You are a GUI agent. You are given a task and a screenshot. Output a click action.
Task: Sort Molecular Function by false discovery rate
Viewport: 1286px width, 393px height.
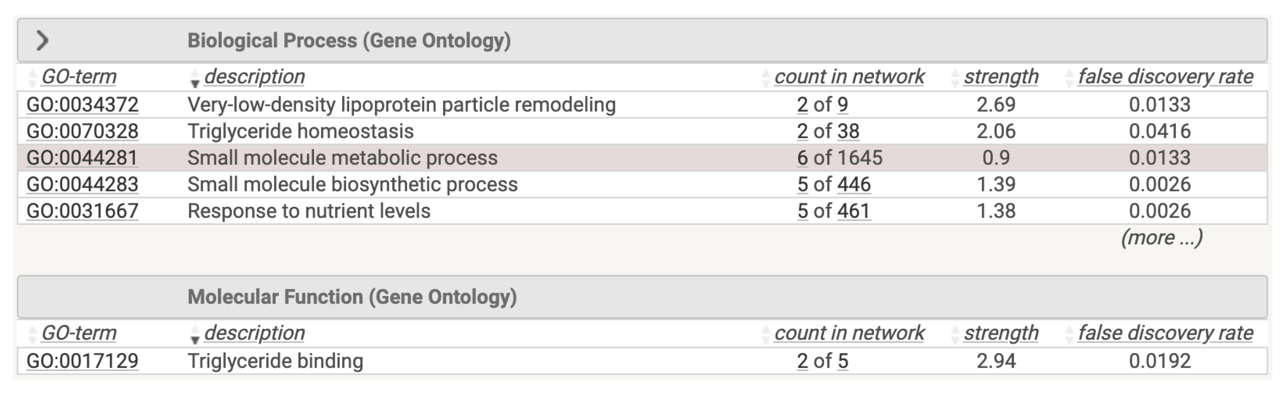pyautogui.click(x=1165, y=333)
